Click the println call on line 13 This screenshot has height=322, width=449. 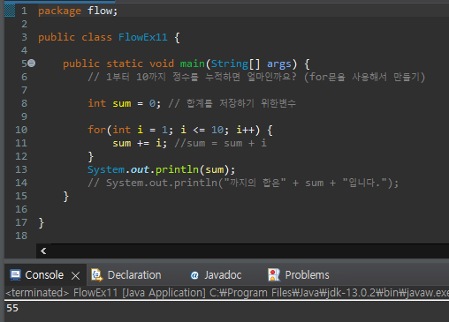coord(177,169)
